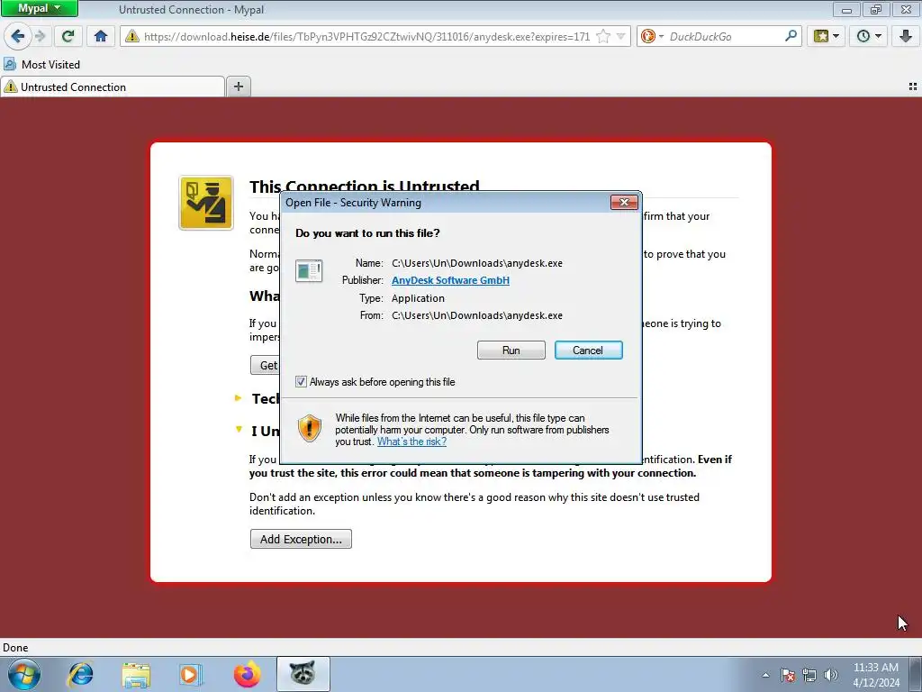Click the warning triangle in the address bar
Viewport: 922px width, 692px height.
point(132,36)
